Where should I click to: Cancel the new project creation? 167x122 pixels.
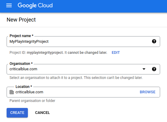pos(42,113)
